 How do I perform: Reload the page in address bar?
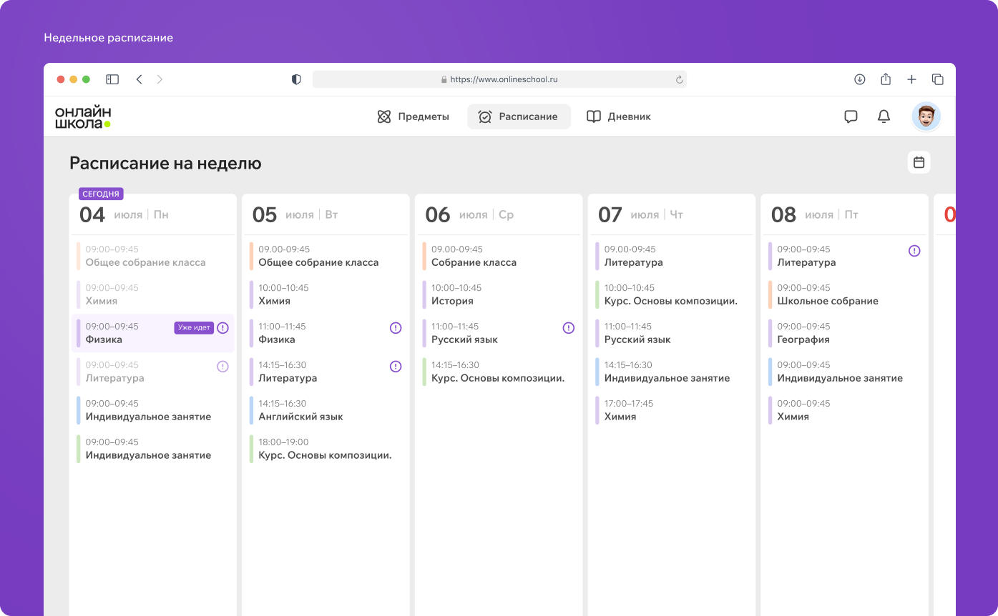tap(679, 79)
